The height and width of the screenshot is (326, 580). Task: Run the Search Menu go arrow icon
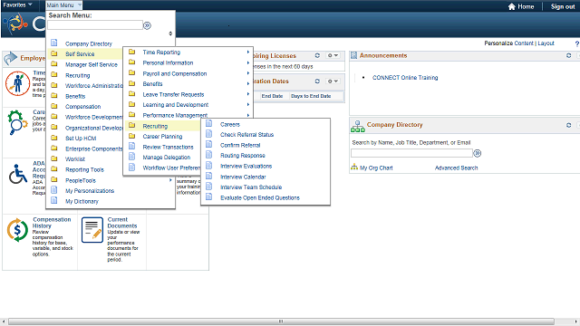[x=147, y=25]
